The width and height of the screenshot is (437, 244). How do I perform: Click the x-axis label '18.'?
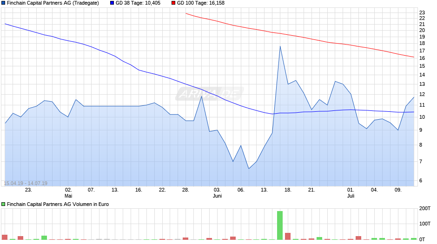(x=288, y=190)
